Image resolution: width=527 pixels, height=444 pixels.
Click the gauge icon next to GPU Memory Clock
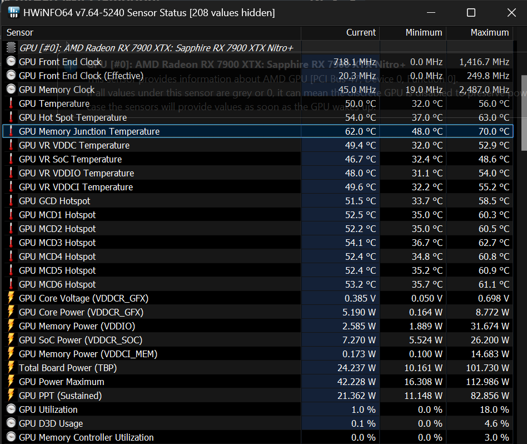click(11, 90)
